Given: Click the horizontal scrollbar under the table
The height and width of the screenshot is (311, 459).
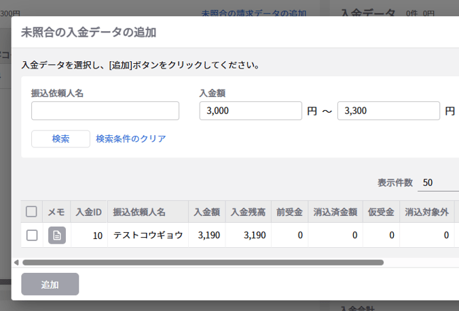Looking at the screenshot, I should (x=202, y=262).
